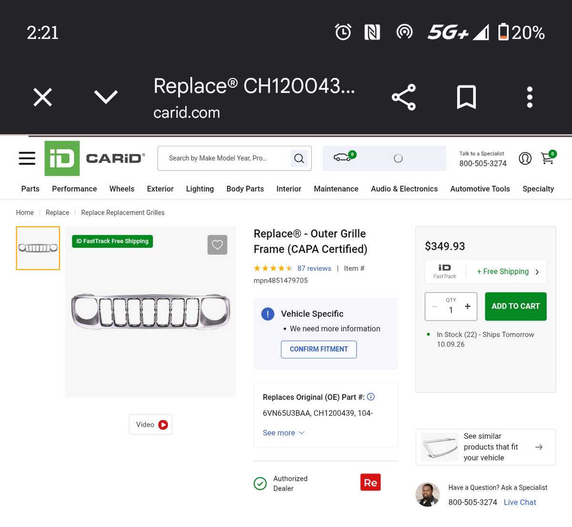Screen dimensions: 572x527
Task: Expand See more part numbers
Action: click(x=284, y=433)
